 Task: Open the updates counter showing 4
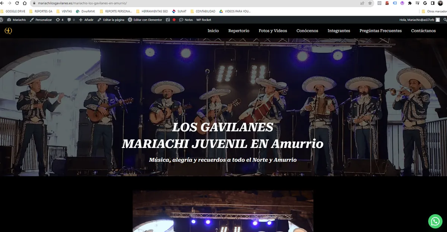click(x=60, y=20)
